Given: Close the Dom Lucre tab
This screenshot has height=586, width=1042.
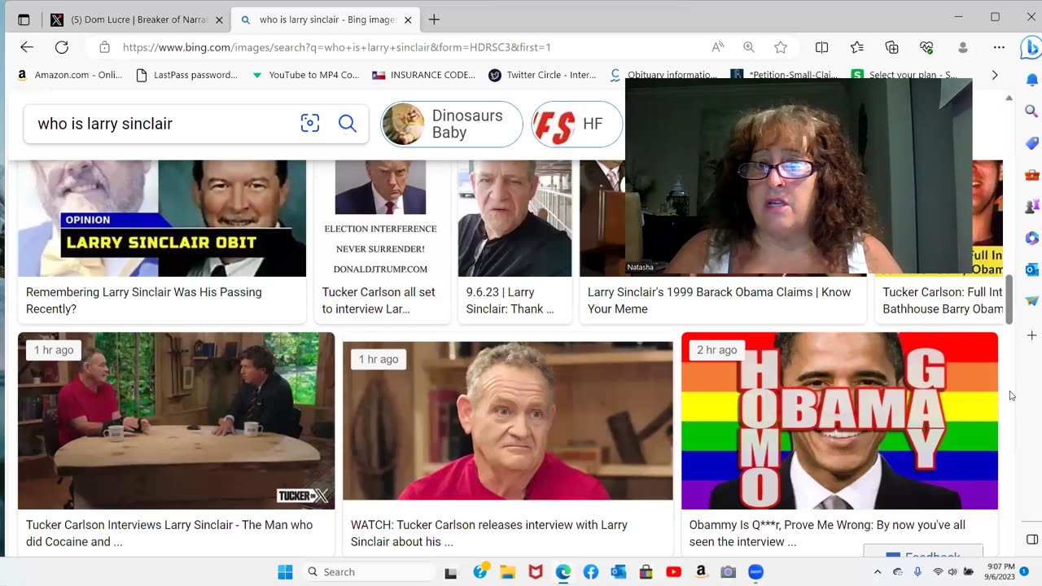Looking at the screenshot, I should point(218,20).
